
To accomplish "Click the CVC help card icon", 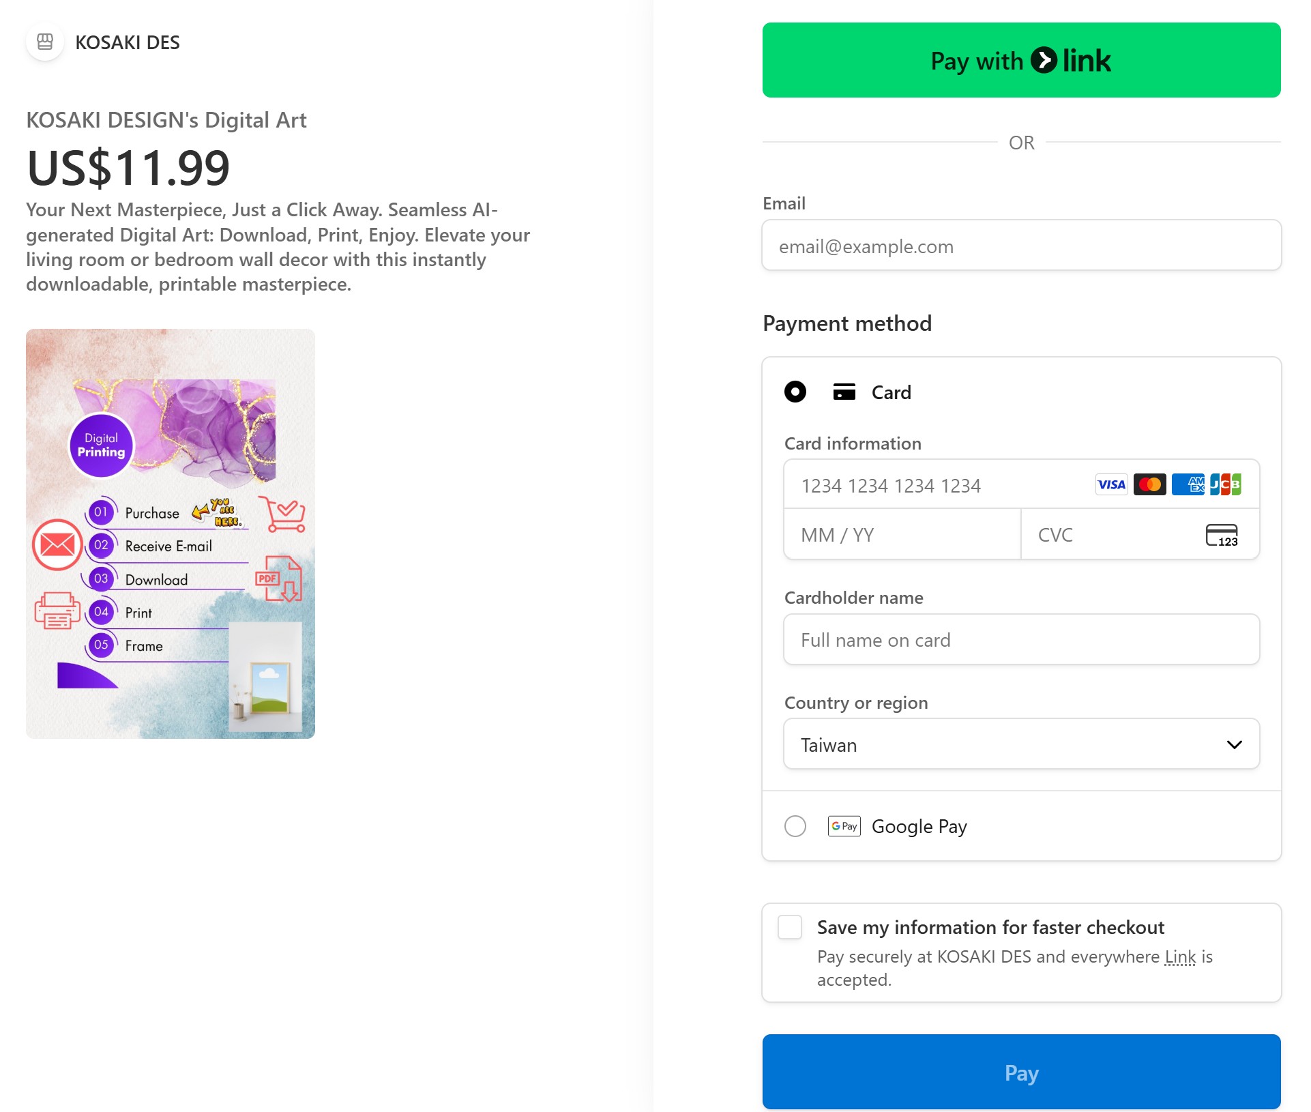I will (1221, 536).
